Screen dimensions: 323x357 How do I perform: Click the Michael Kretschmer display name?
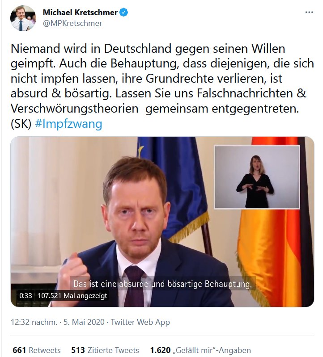coord(80,13)
